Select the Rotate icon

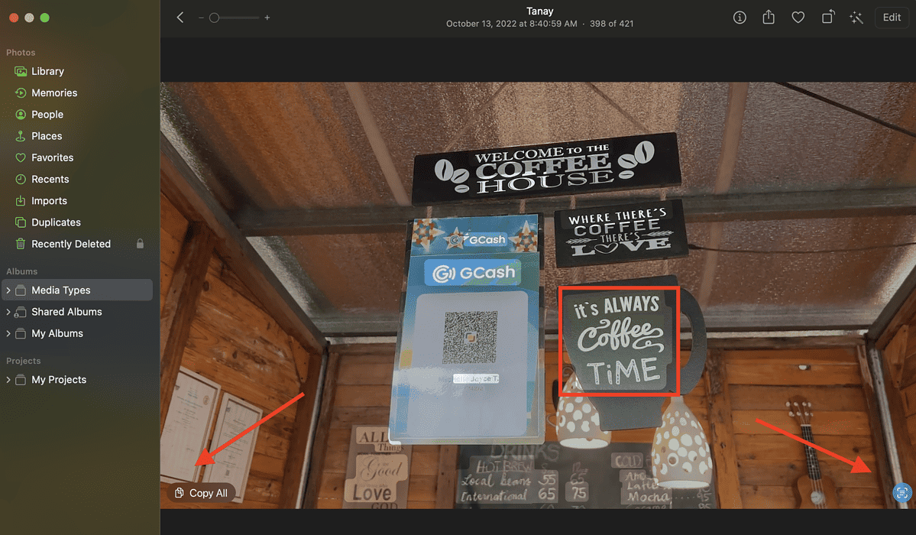[x=827, y=17]
